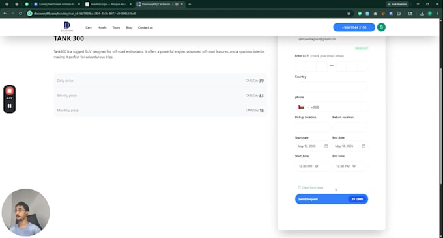This screenshot has width=443, height=238.
Task: Open the End date May 18 picker
Action: 350,146
